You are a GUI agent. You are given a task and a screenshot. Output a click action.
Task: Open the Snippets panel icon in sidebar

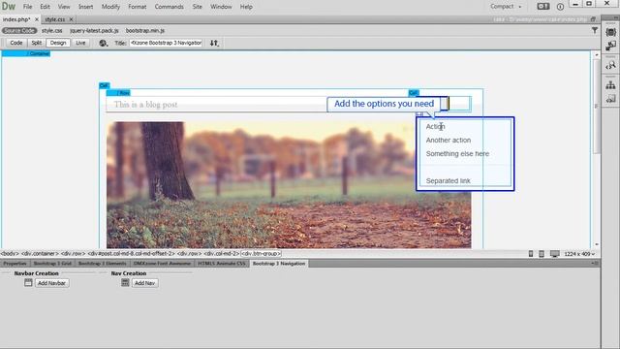[610, 99]
